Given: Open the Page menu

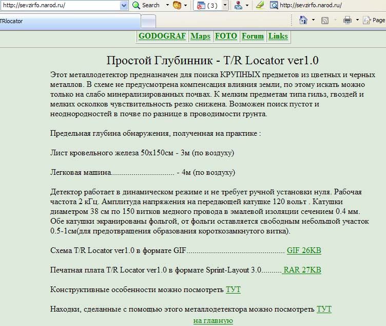Looking at the screenshot, I should point(374,20).
